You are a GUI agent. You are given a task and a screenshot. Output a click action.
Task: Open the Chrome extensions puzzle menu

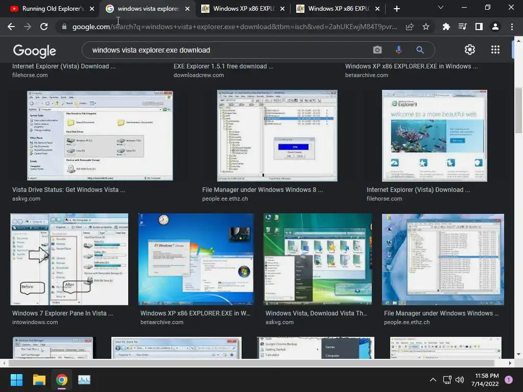coord(446,27)
